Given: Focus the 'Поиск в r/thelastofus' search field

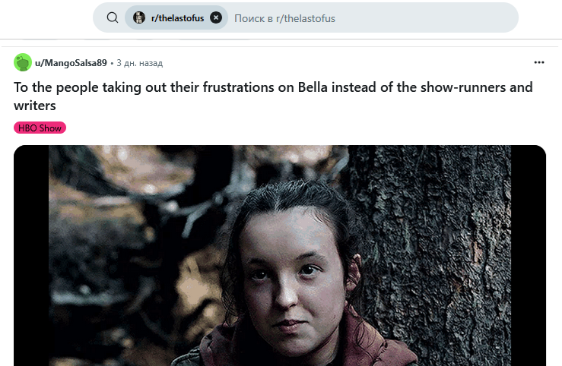Looking at the screenshot, I should tap(371, 18).
